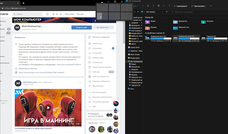Open the three-dots More menu in Explorer toolbar
The height and width of the screenshot is (134, 228).
[x=211, y=6]
